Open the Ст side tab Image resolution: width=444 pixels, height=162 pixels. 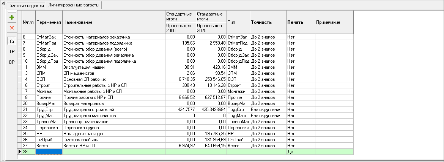pos(12,42)
